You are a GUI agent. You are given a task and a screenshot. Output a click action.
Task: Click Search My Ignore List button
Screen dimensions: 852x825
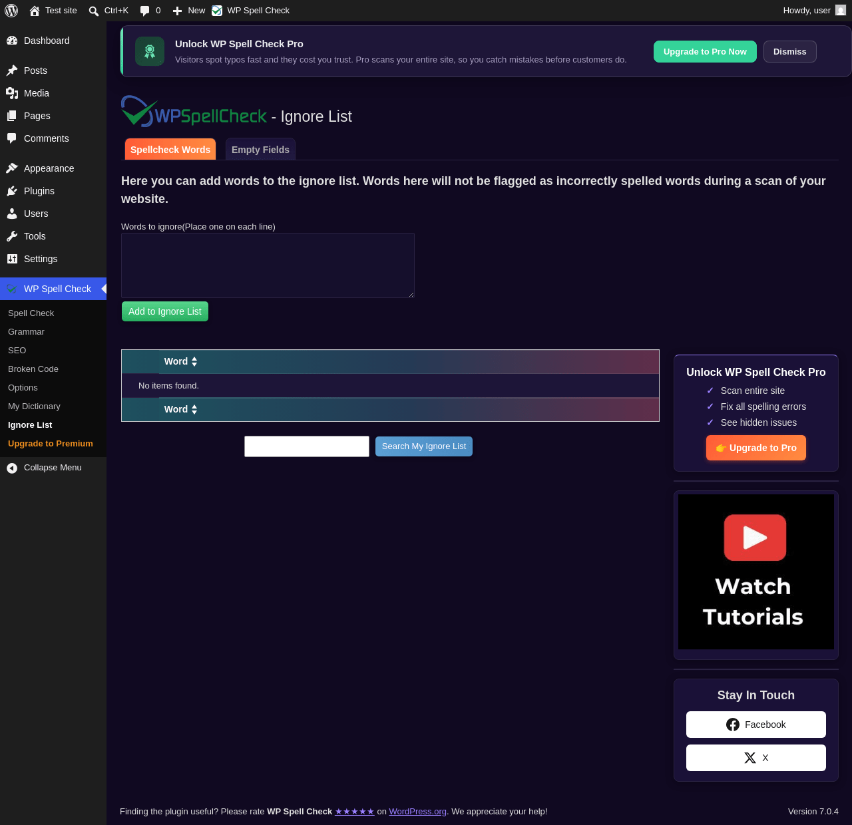(424, 446)
